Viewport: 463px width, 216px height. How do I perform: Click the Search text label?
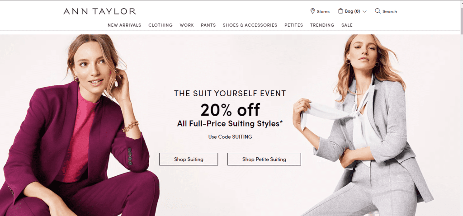(390, 11)
